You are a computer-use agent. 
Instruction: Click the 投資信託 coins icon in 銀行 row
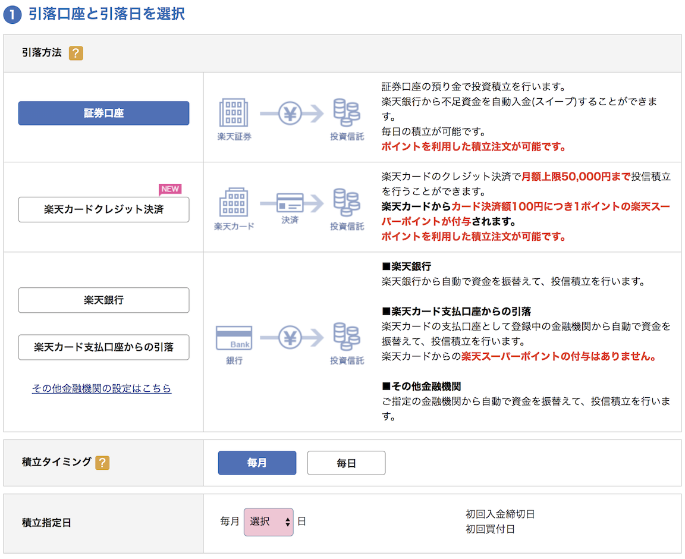tap(347, 337)
